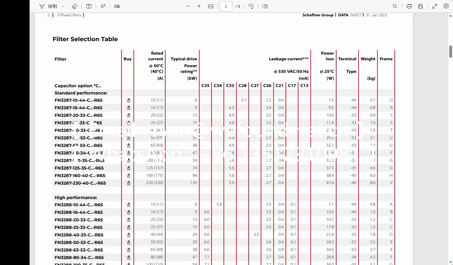Image resolution: width=453 pixels, height=265 pixels.
Task: Click the '47.6' power loss cell
Action: point(330,183)
